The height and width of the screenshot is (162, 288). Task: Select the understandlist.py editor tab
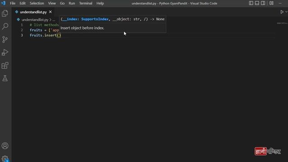(x=33, y=12)
